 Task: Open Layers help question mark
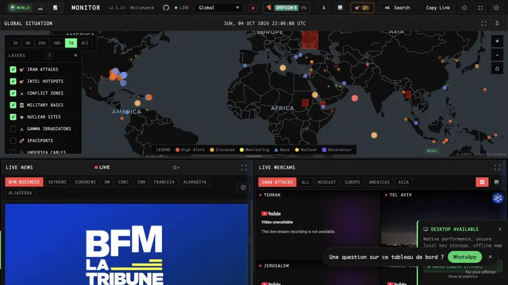point(49,55)
